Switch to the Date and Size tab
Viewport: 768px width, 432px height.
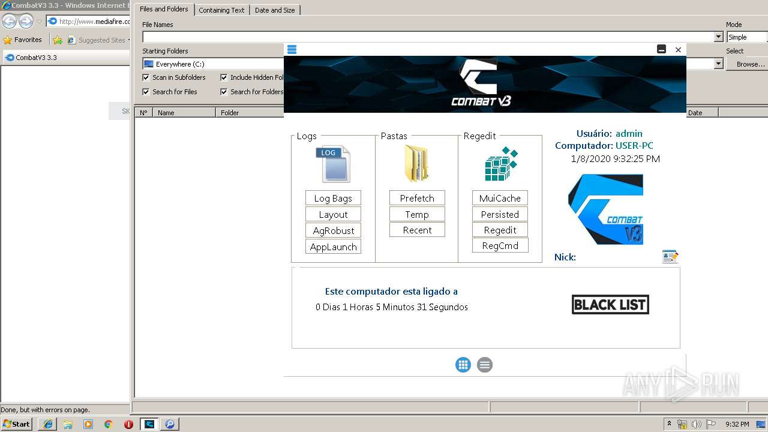point(275,10)
